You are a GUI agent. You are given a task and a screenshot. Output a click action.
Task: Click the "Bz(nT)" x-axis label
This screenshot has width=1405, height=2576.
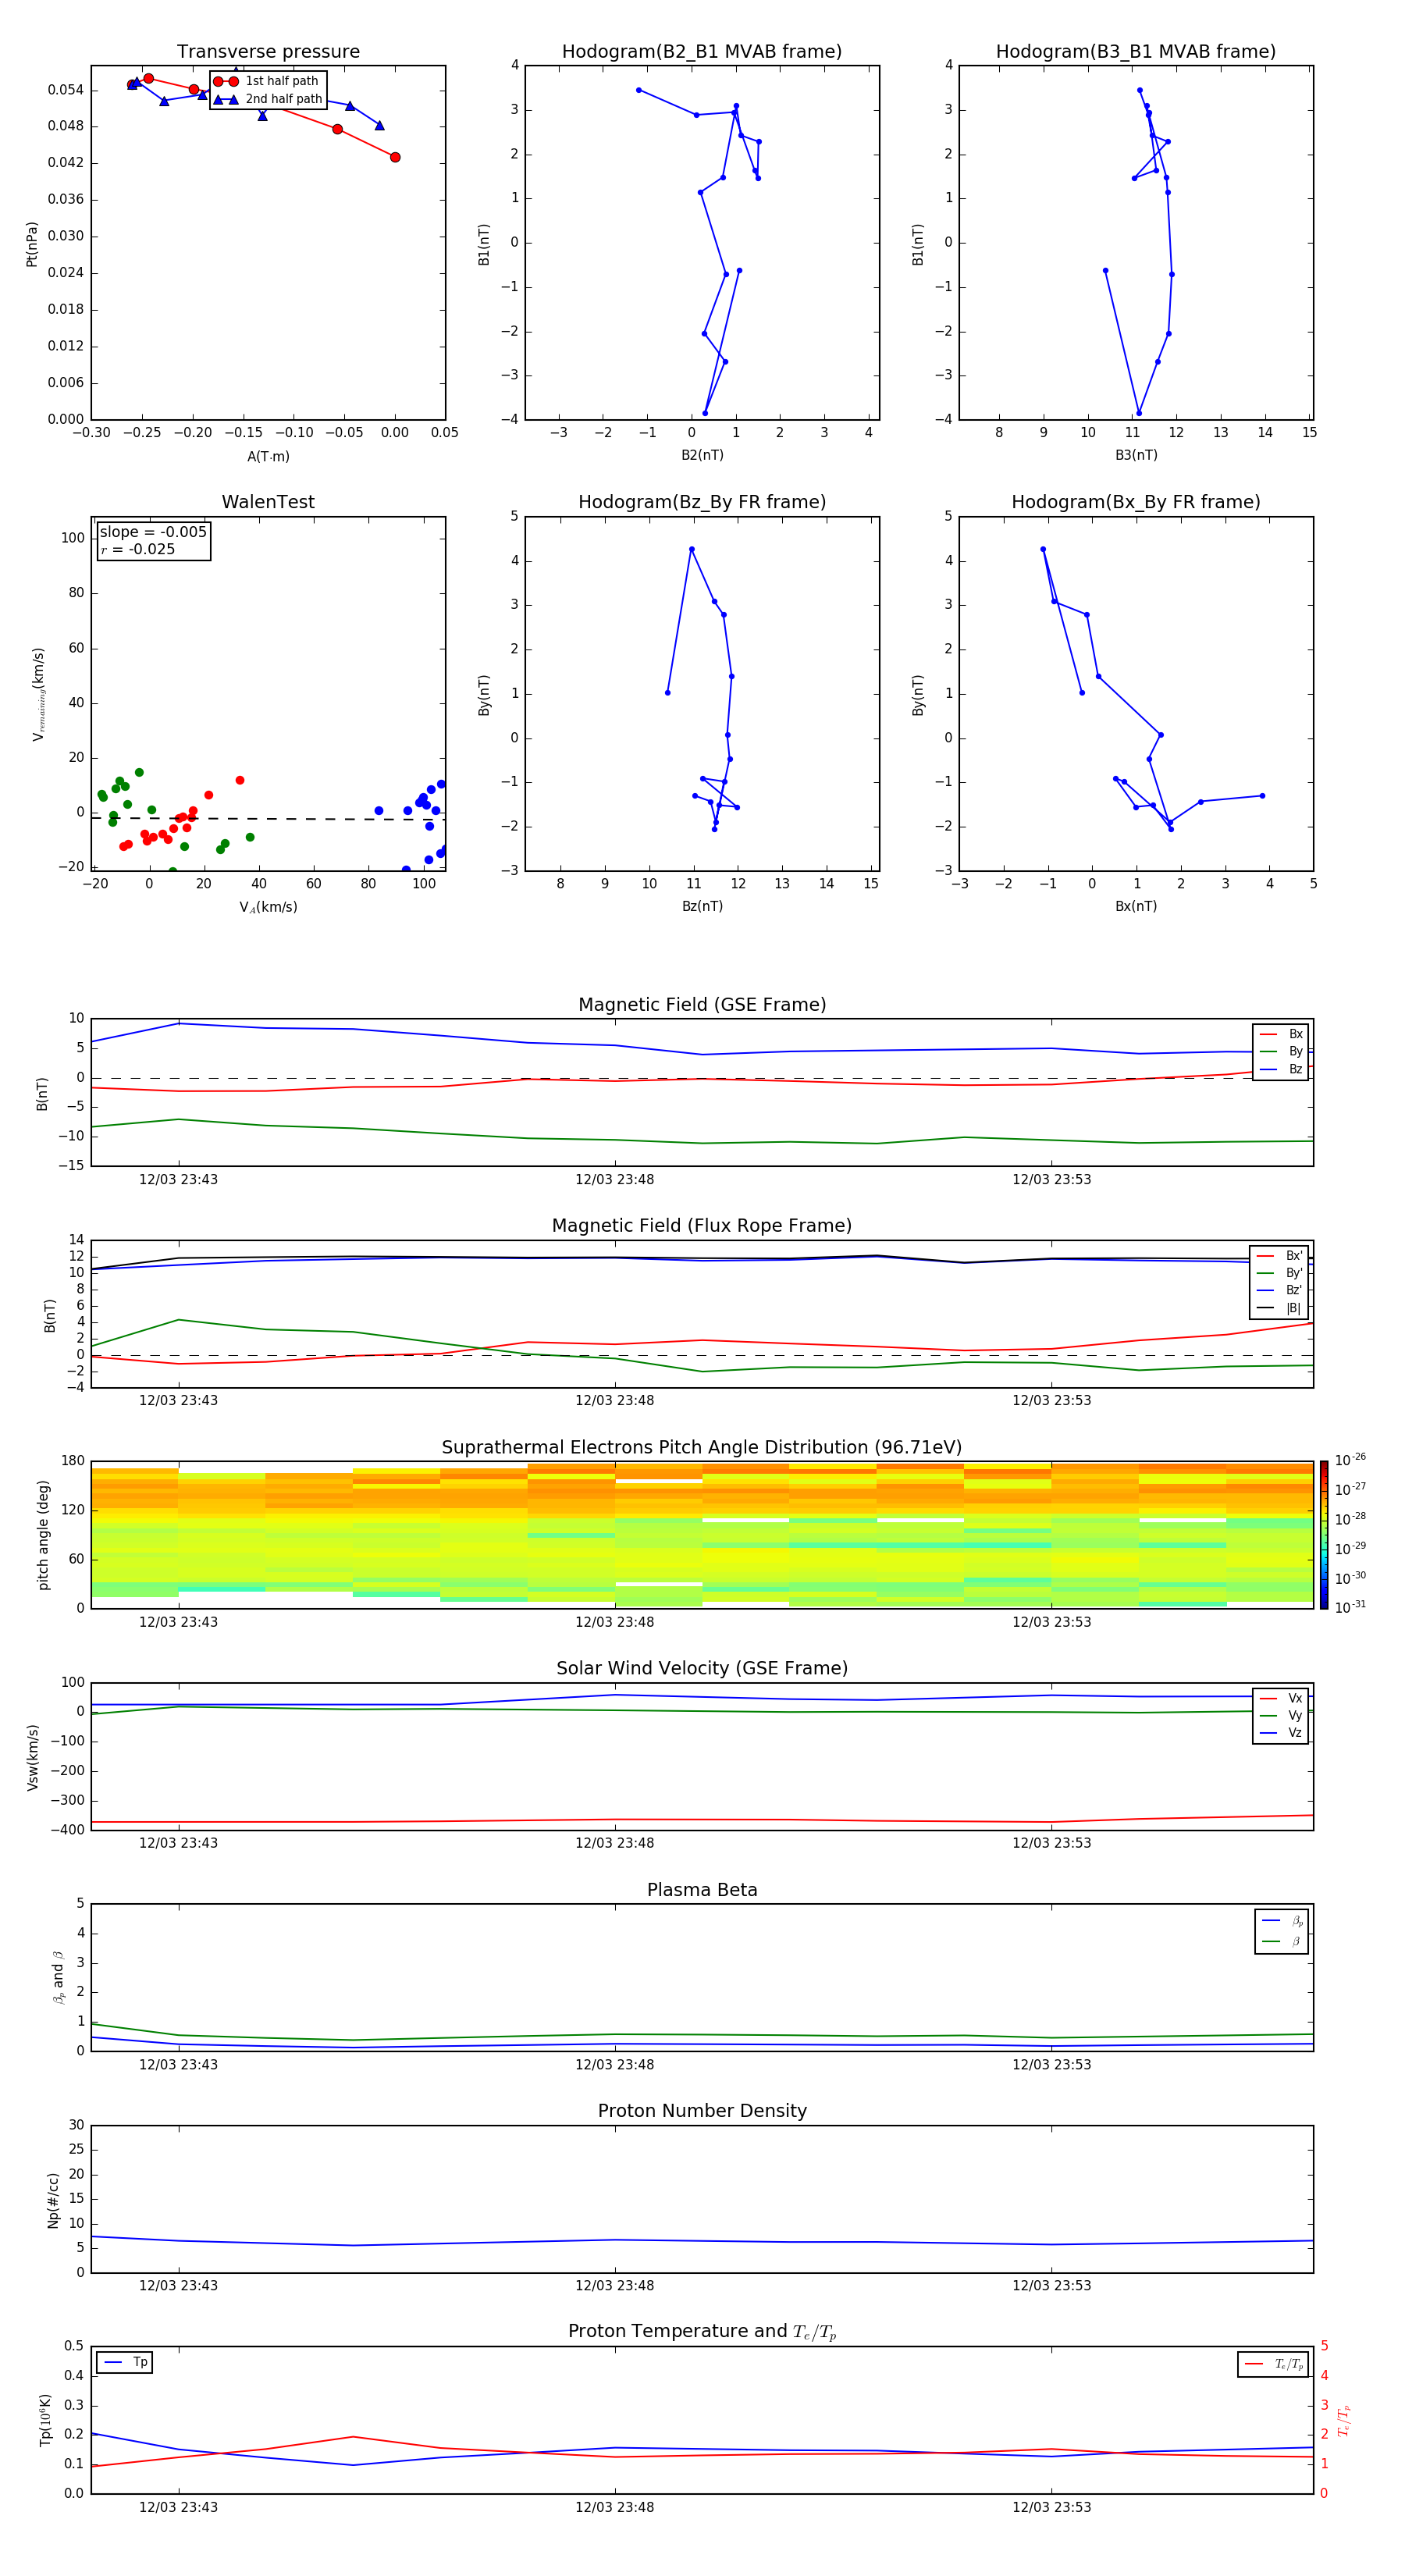click(x=702, y=906)
